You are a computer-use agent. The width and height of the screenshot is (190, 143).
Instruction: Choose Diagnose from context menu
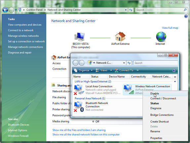(165, 108)
